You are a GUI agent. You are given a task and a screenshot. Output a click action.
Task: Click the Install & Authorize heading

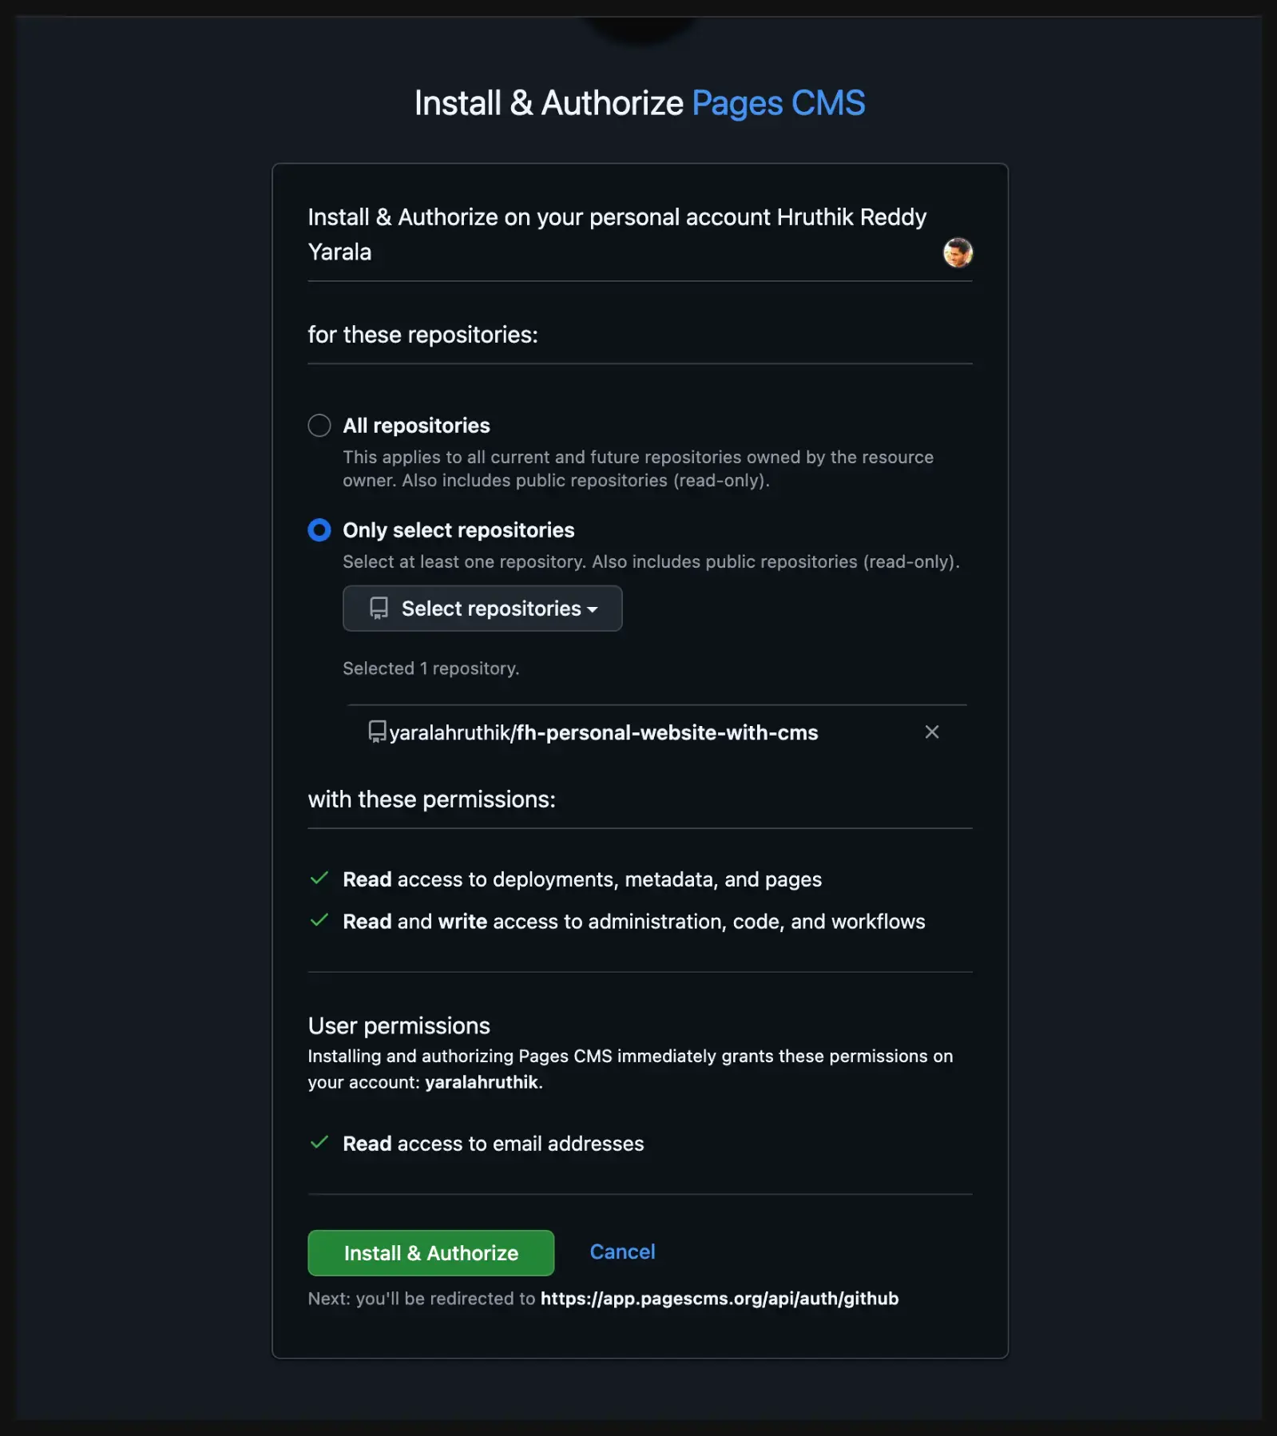coord(549,102)
